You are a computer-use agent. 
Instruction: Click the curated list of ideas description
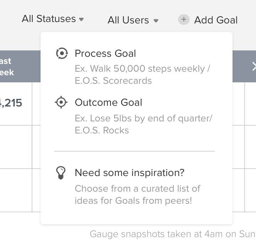138,195
